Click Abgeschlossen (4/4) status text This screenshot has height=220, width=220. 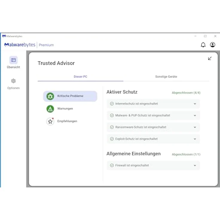[x=186, y=93]
